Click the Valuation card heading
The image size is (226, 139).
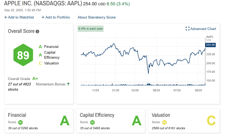click(161, 115)
